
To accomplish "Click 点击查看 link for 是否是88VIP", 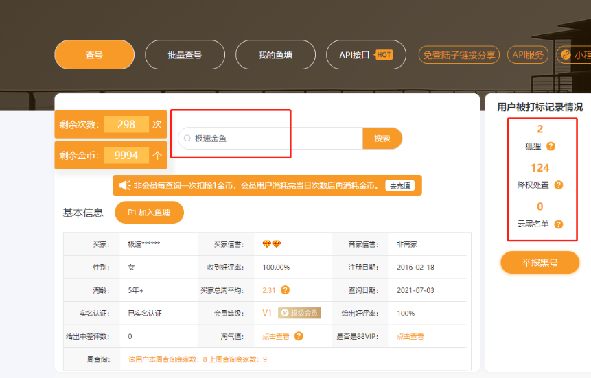I will 410,336.
